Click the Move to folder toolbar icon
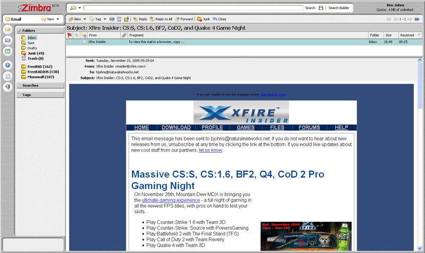425x253 pixels. 126,19
